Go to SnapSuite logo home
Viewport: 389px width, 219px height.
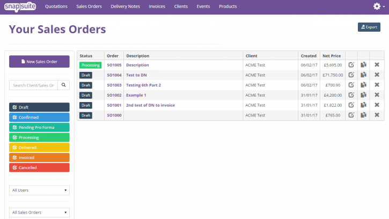pos(20,6)
